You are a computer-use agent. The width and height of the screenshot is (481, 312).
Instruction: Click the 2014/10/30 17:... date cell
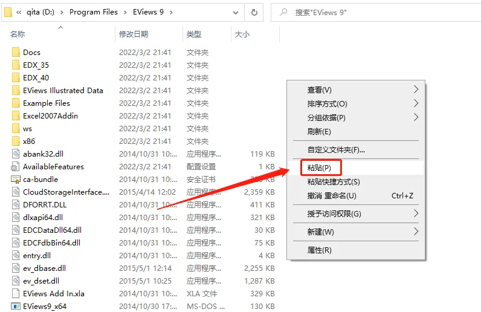point(148,306)
